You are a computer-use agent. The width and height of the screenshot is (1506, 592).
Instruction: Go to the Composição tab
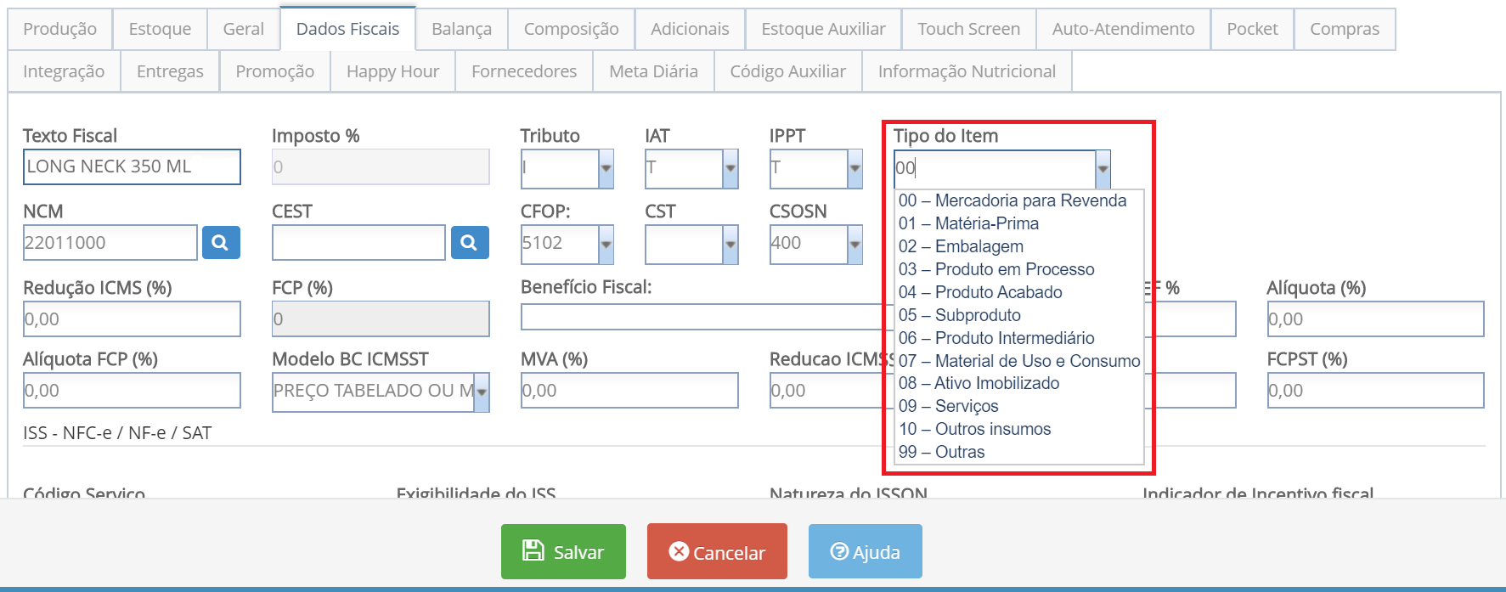[x=571, y=29]
